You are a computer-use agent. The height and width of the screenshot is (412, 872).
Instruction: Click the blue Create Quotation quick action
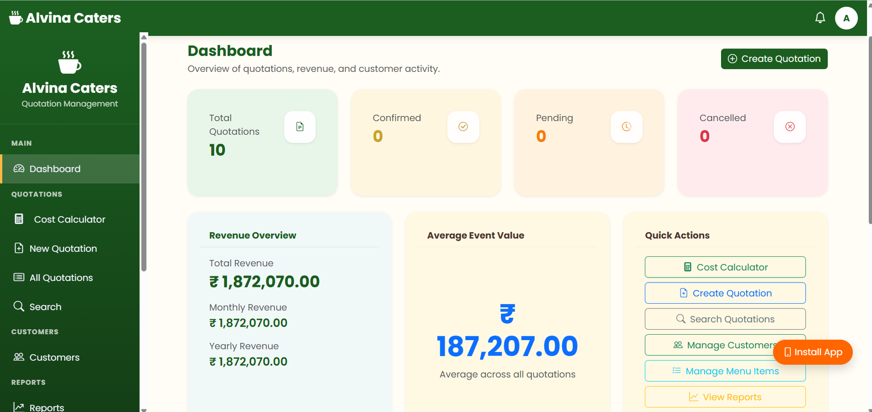(725, 293)
